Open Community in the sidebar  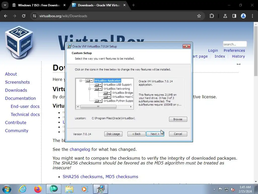[x=17, y=131]
